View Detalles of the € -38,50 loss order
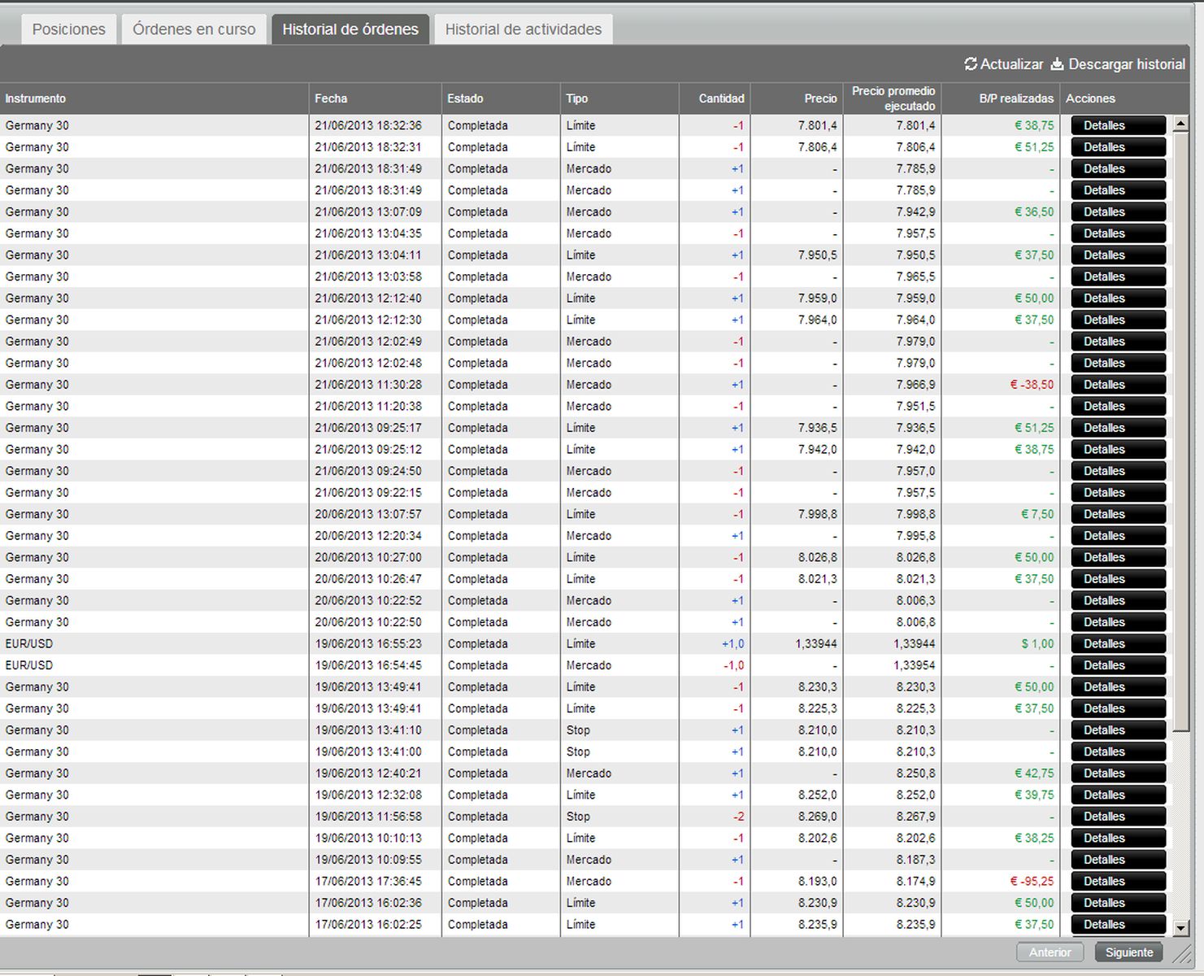The width and height of the screenshot is (1204, 976). (1118, 385)
